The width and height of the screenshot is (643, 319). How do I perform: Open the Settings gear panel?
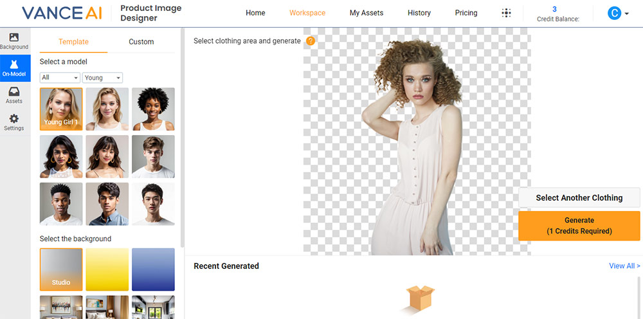[14, 122]
